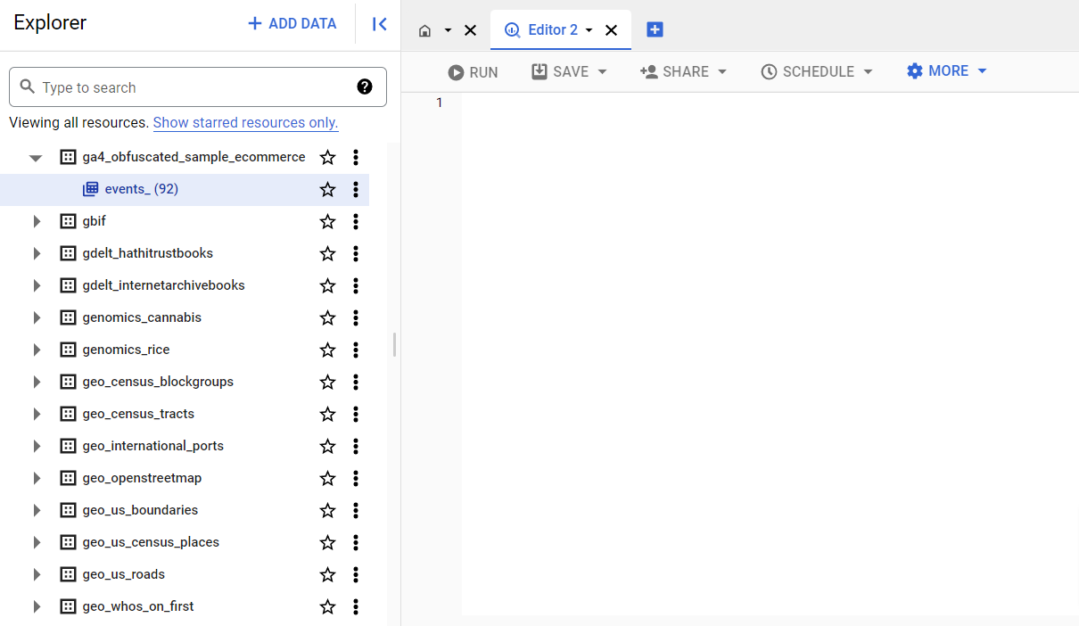
Task: Star the ga4_obfuscated_sample_ecommerce dataset
Action: click(x=327, y=157)
